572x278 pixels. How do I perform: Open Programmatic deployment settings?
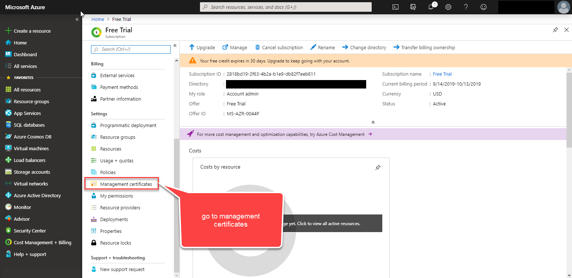(x=128, y=125)
